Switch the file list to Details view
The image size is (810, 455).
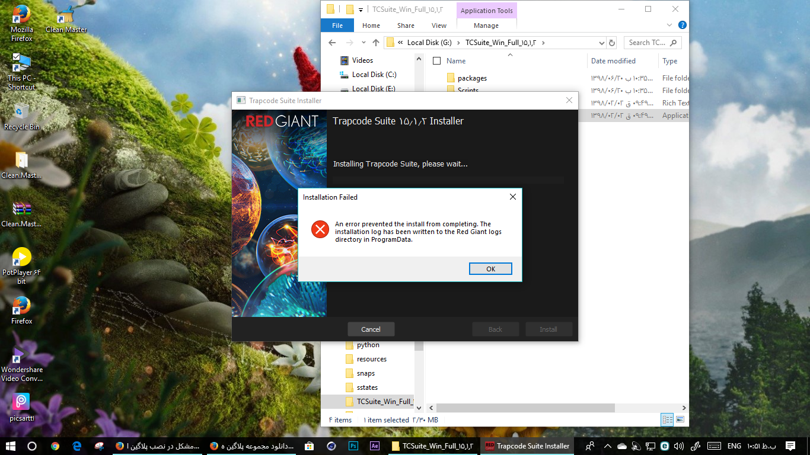[667, 419]
